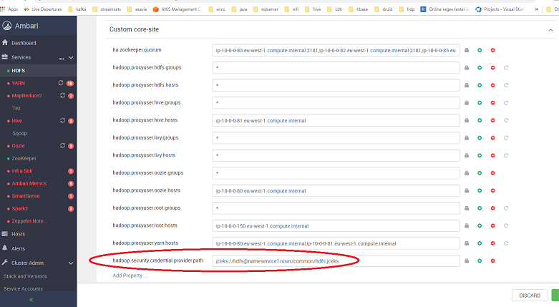
Task: Add override for hadoop.proxyuser.oozie.groups
Action: [x=480, y=173]
